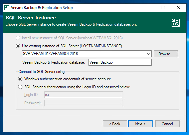Click the VeeamBackup database name field
189x135 pixels.
120,62
